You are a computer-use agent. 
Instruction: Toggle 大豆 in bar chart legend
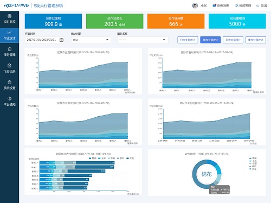tap(130, 158)
